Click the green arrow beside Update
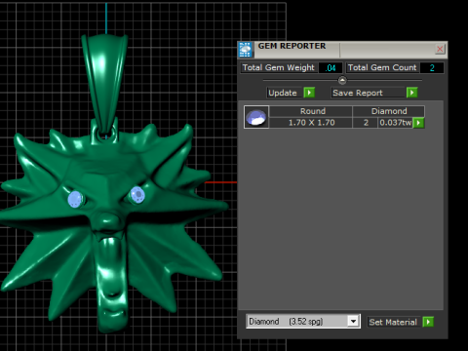 (309, 93)
